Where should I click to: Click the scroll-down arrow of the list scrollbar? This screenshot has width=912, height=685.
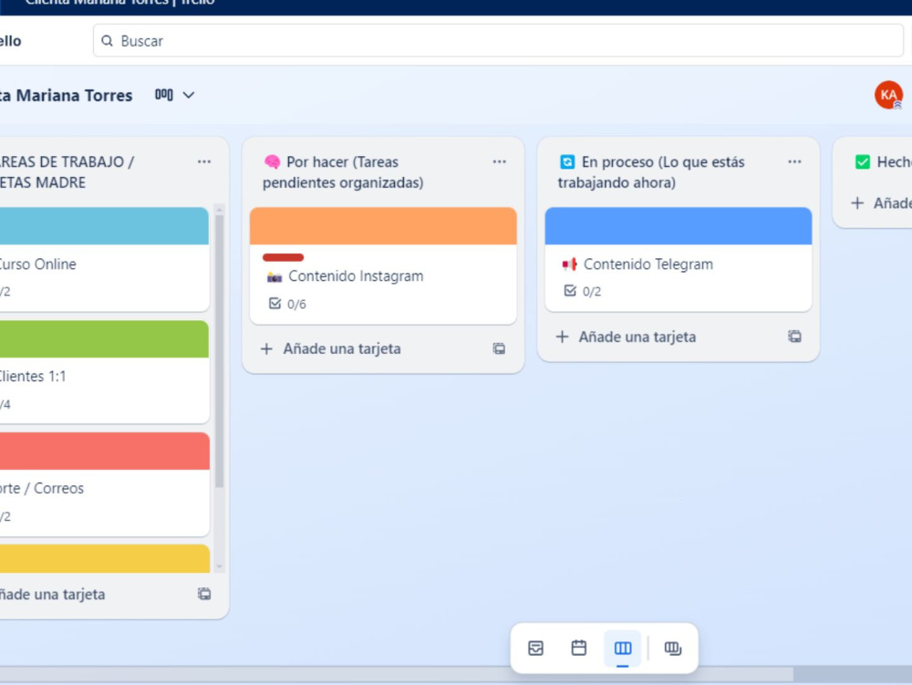219,566
